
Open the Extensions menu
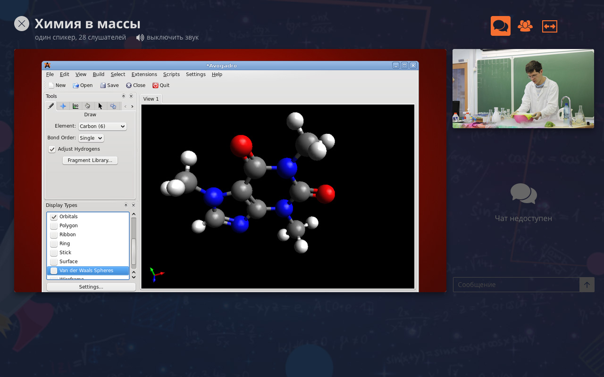point(144,74)
